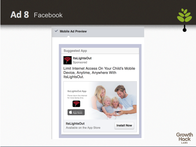
Task: Click the ItsLightsOut app icon beside Sponsored
Action: coord(68,60)
